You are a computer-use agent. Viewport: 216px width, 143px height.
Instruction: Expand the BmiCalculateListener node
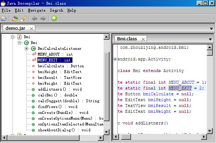[x=26, y=48]
